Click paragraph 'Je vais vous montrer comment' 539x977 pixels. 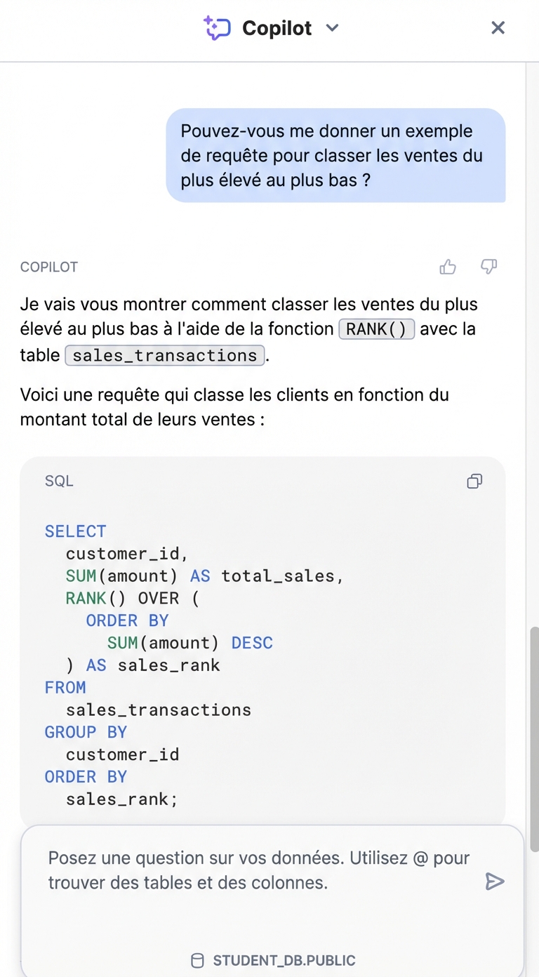(249, 329)
